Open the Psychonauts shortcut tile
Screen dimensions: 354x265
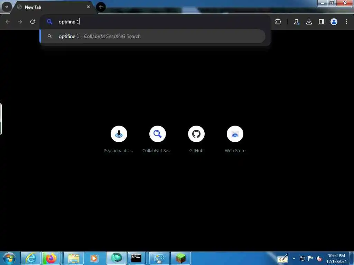click(119, 139)
